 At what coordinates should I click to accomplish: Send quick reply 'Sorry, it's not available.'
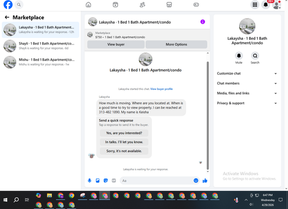click(x=124, y=151)
